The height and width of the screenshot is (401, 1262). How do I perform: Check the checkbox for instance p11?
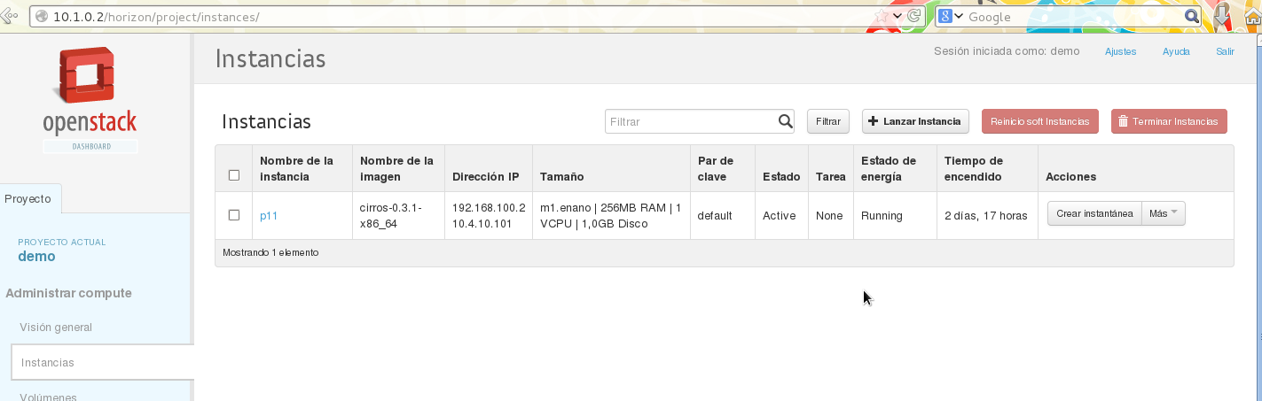[x=234, y=215]
